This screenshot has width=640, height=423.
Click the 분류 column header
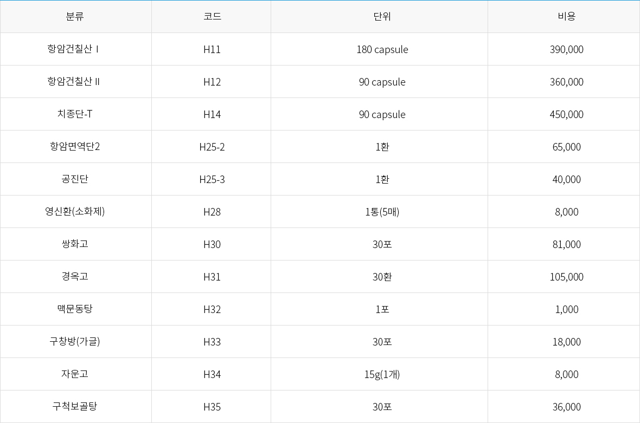coord(75,16)
